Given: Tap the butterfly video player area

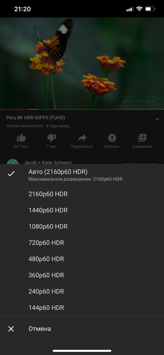Looking at the screenshot, I should click(82, 63).
